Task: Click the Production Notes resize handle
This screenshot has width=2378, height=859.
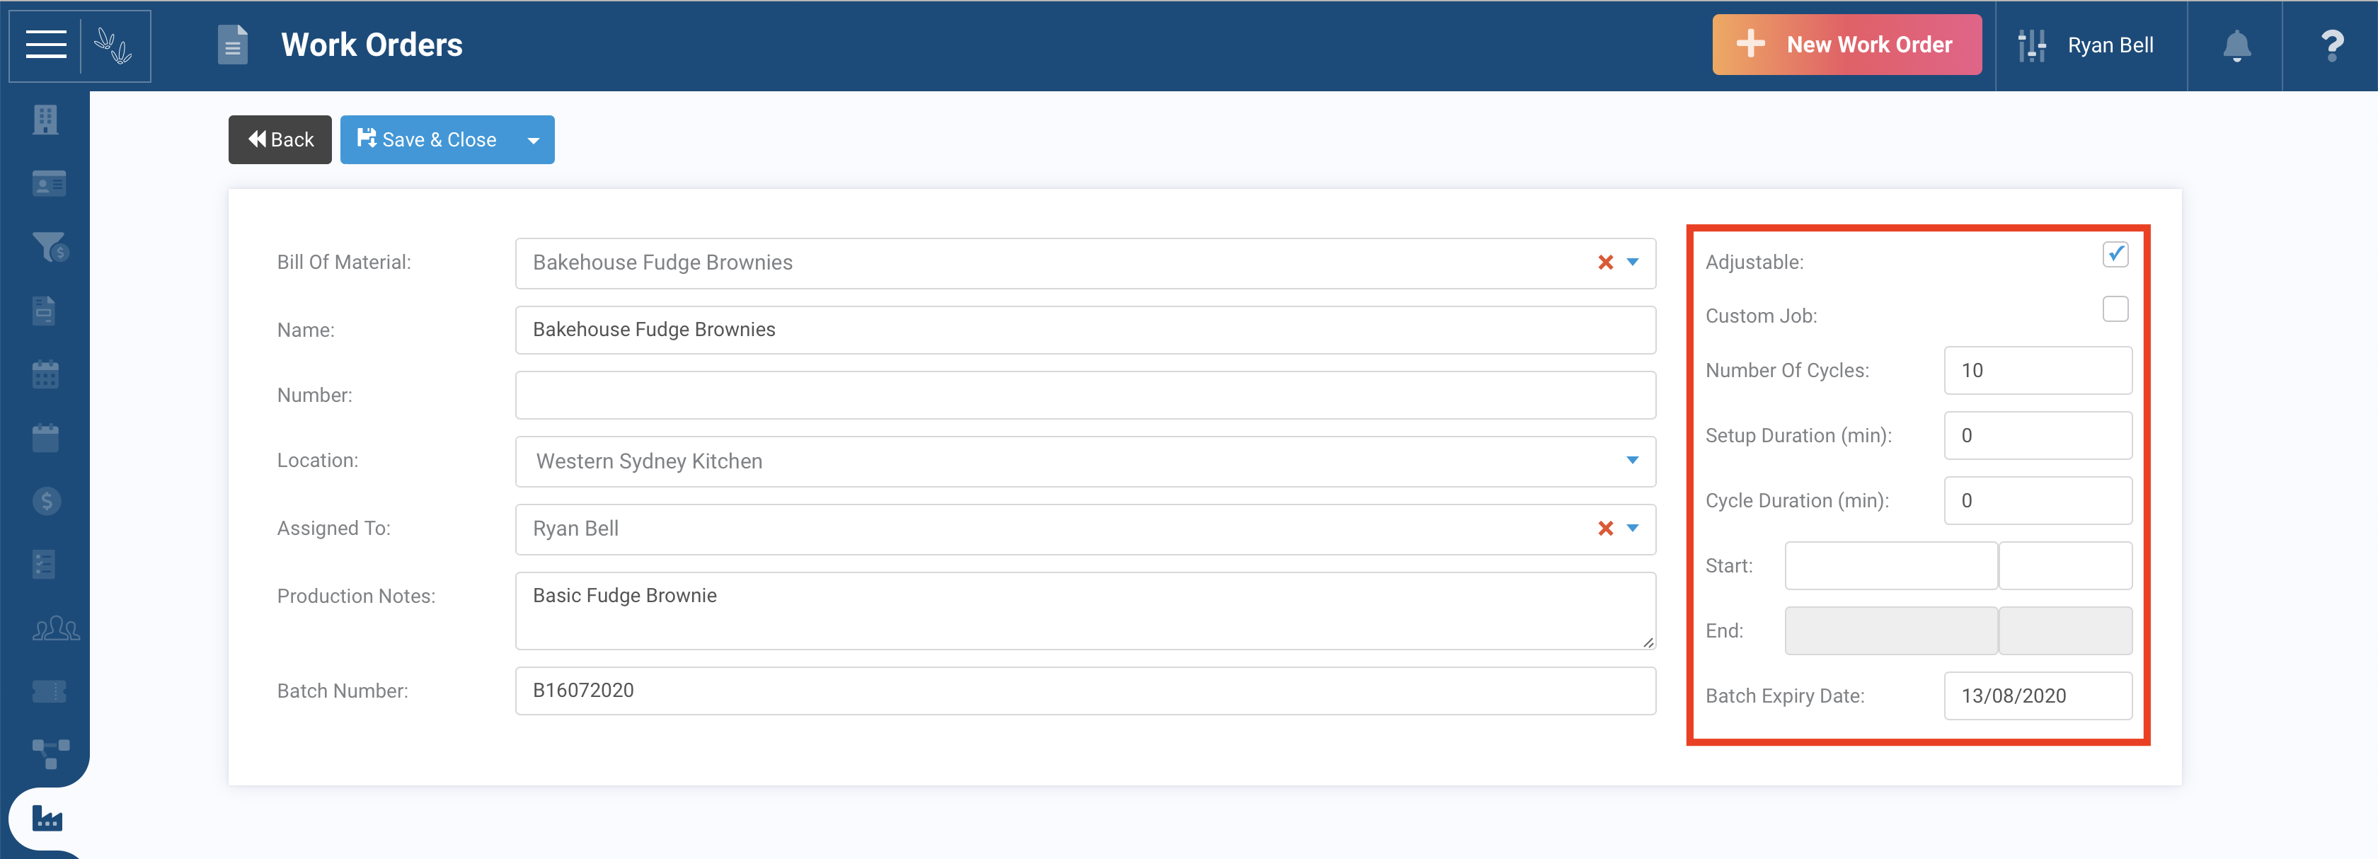Action: pos(1648,642)
